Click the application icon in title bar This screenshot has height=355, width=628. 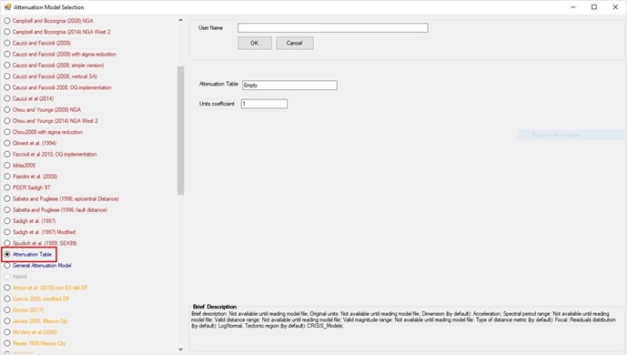[7, 6]
